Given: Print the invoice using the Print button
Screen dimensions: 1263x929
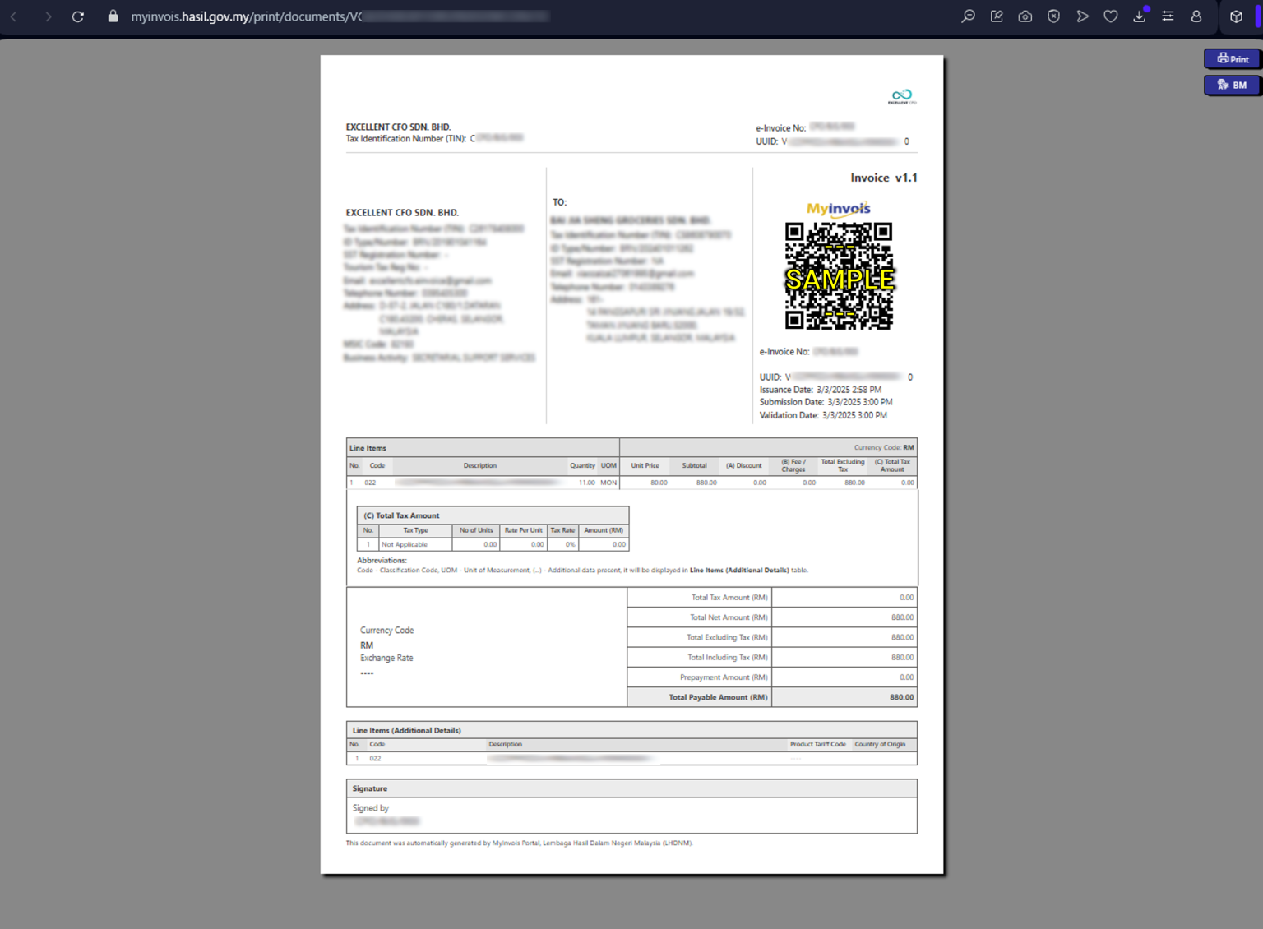Looking at the screenshot, I should [x=1233, y=58].
